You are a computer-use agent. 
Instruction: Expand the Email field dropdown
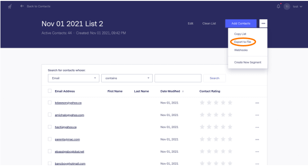[73, 78]
